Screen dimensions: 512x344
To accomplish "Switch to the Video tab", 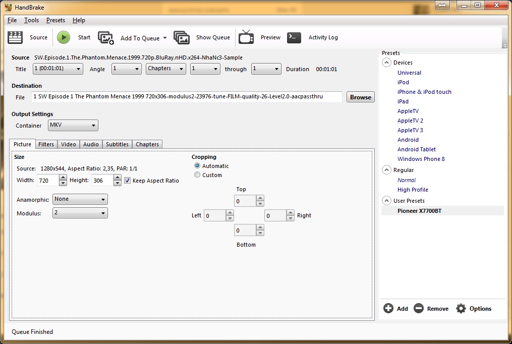I will [69, 144].
